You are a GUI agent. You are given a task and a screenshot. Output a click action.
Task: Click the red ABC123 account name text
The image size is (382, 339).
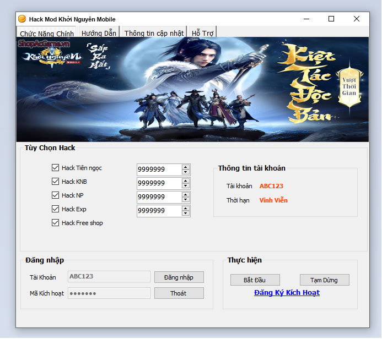tap(271, 186)
